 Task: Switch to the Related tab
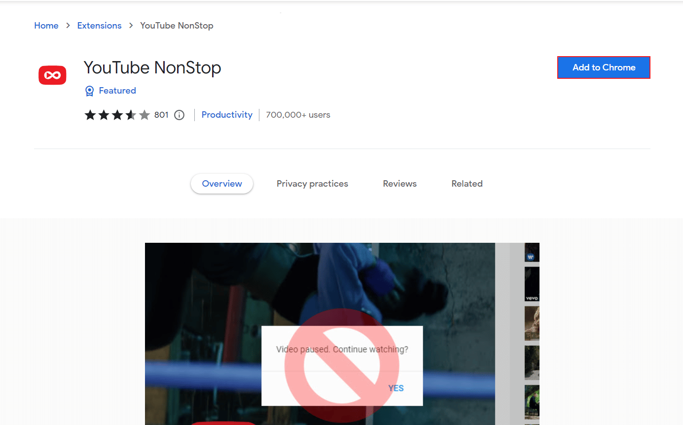(467, 184)
